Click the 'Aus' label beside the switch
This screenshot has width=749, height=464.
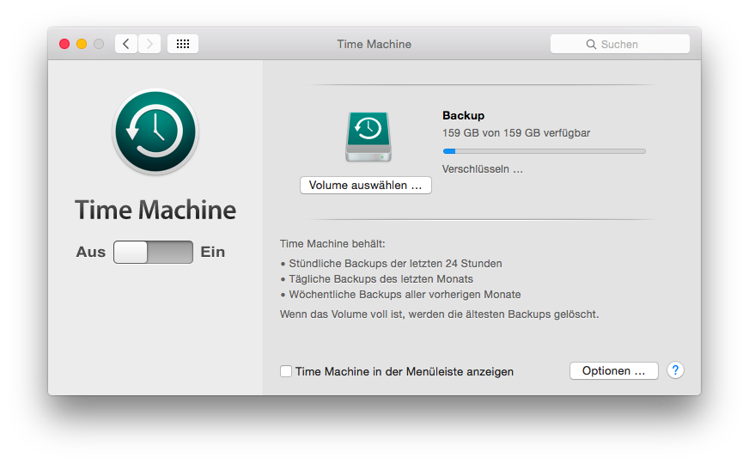click(x=91, y=252)
